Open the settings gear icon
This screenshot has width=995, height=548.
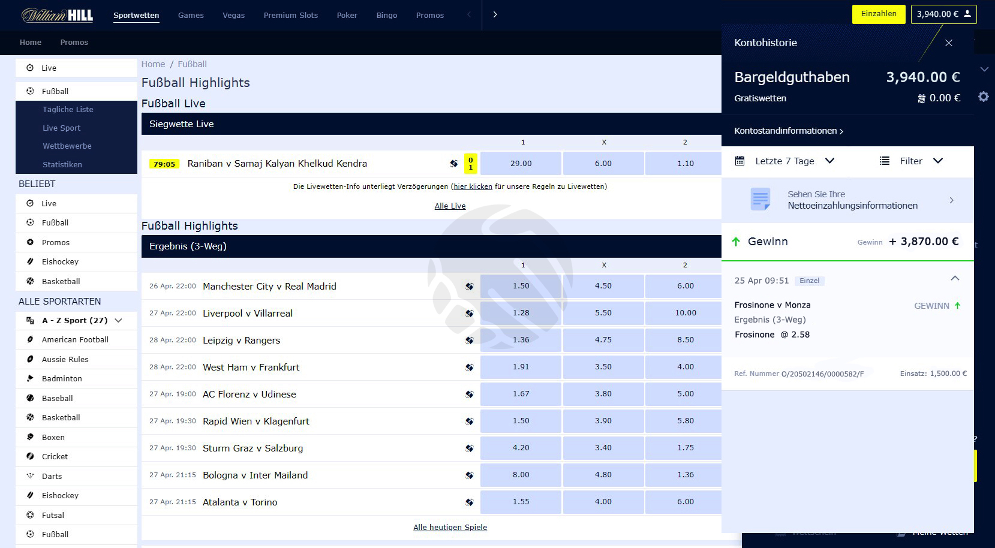pyautogui.click(x=984, y=97)
